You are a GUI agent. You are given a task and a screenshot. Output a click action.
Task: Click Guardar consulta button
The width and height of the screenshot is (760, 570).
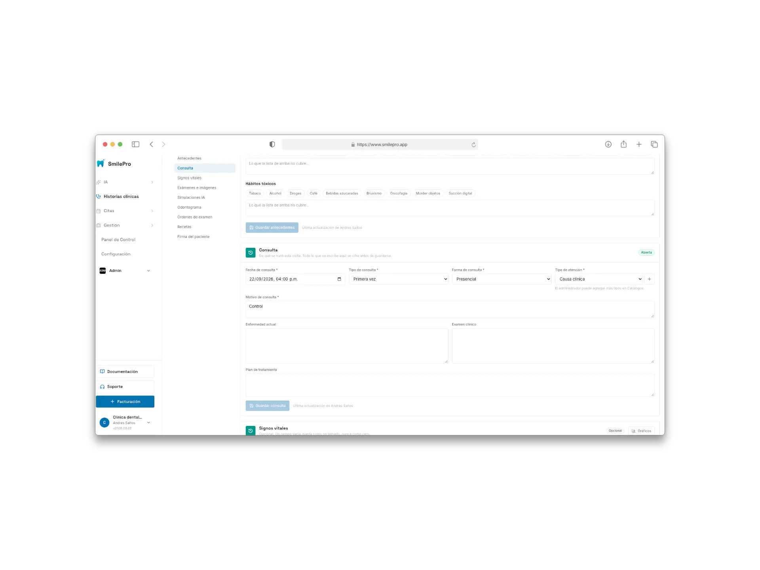click(268, 406)
